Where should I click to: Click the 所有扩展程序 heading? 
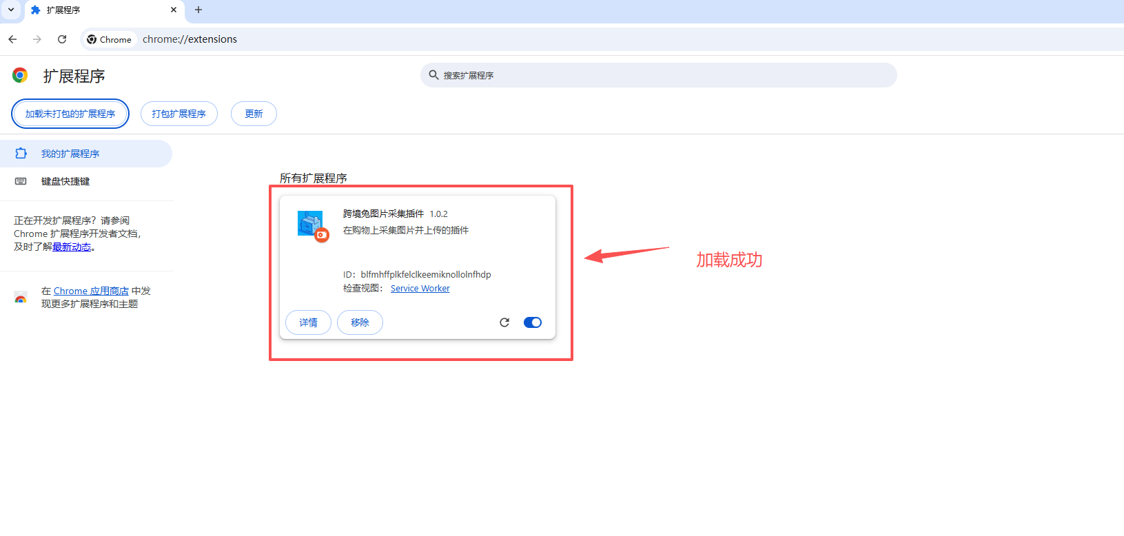(x=314, y=178)
